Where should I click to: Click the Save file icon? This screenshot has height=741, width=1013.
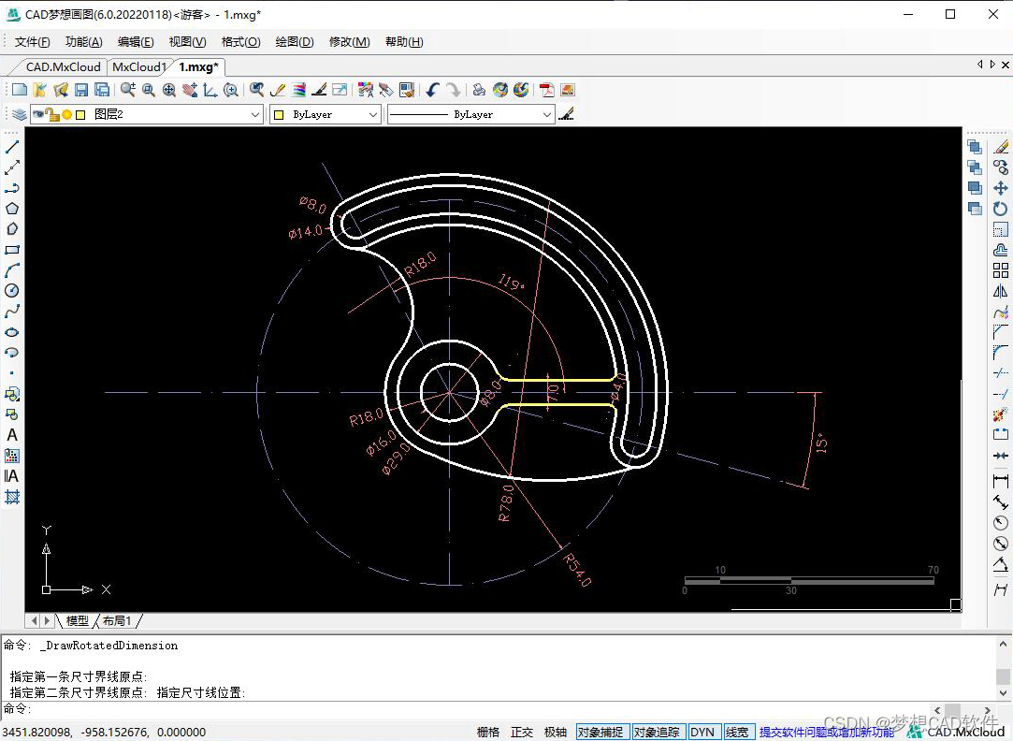coord(81,90)
